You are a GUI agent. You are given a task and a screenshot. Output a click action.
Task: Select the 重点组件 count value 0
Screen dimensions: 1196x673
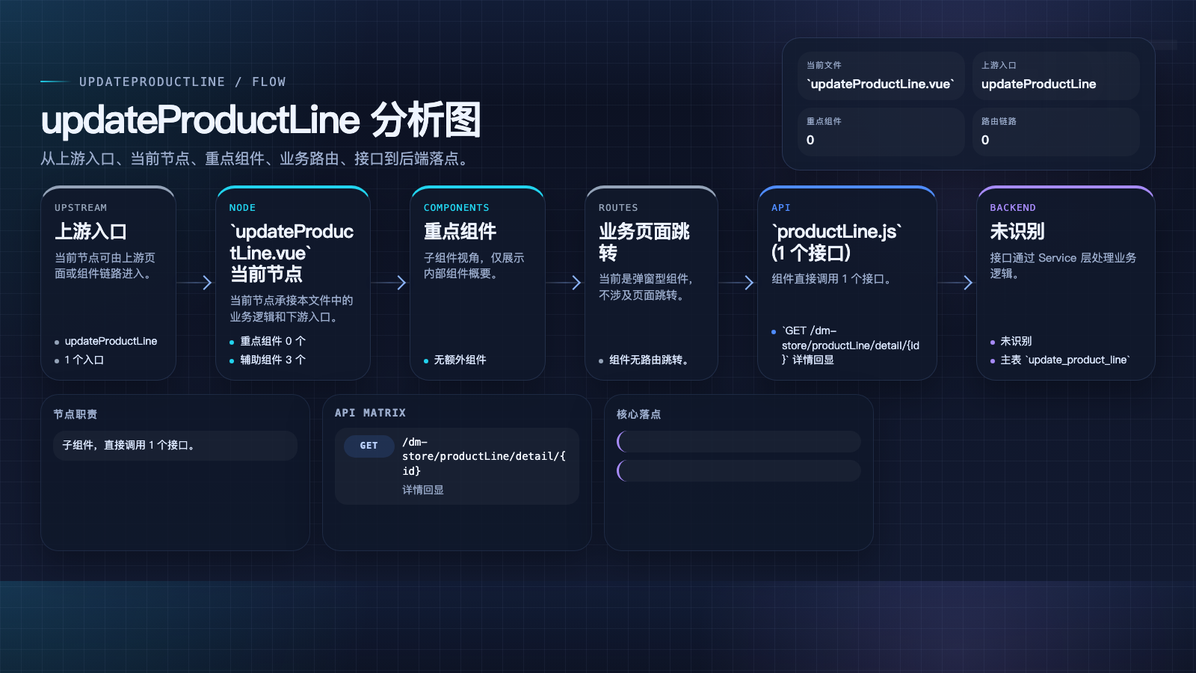click(x=810, y=140)
